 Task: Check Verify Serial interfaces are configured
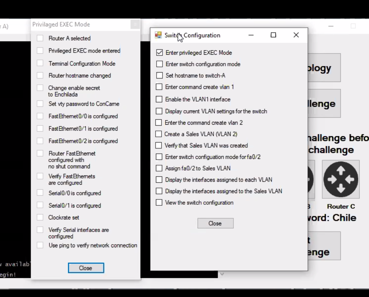(40, 229)
